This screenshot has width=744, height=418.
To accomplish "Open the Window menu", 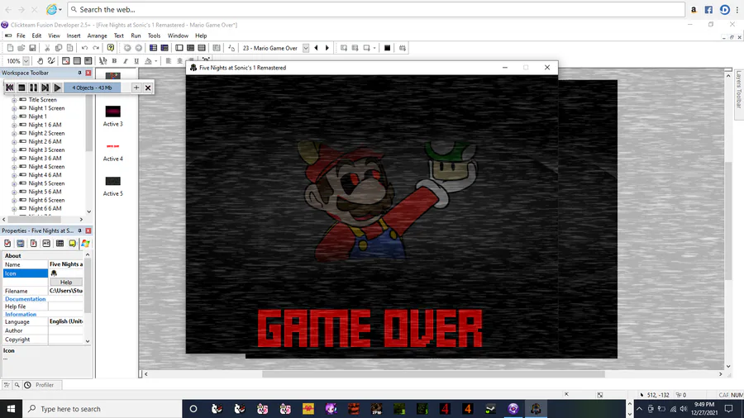I will [x=178, y=36].
